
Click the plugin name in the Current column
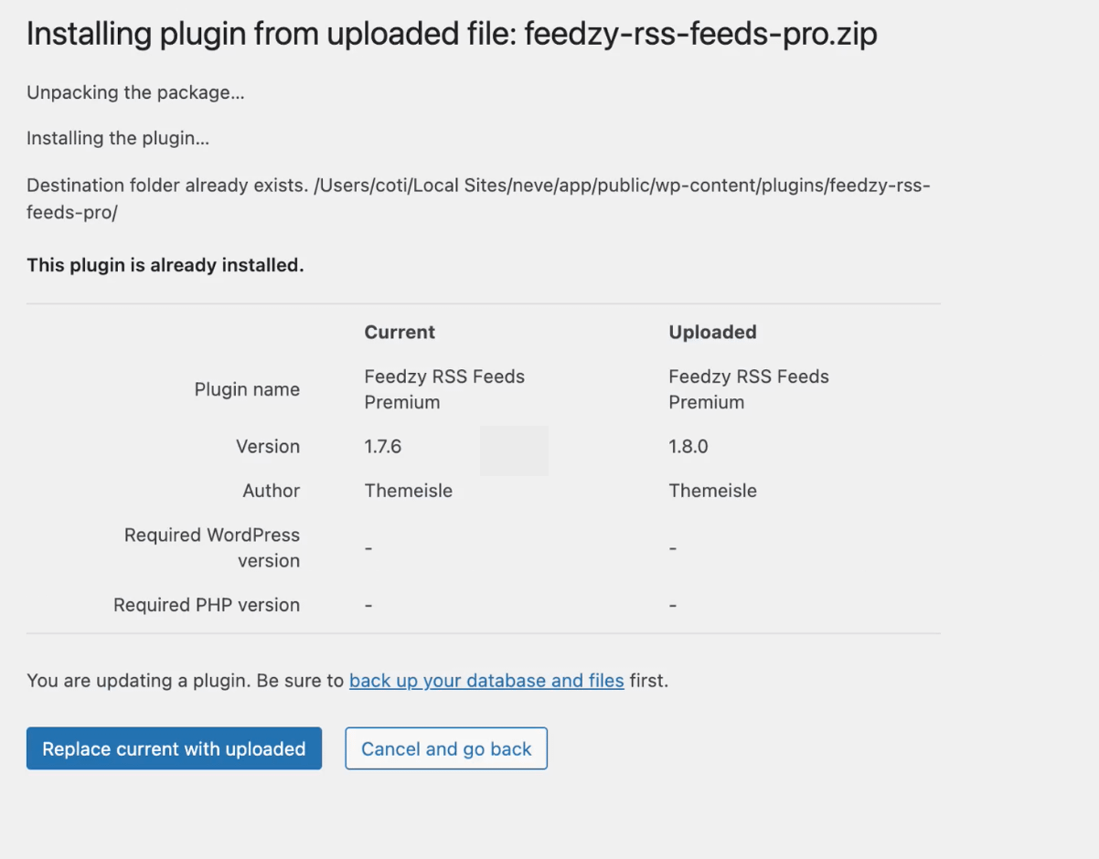click(x=444, y=389)
